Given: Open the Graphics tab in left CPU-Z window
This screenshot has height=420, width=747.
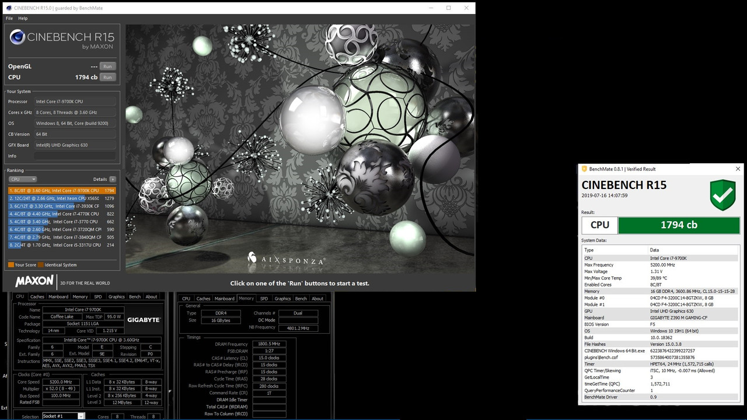Looking at the screenshot, I should click(x=116, y=297).
